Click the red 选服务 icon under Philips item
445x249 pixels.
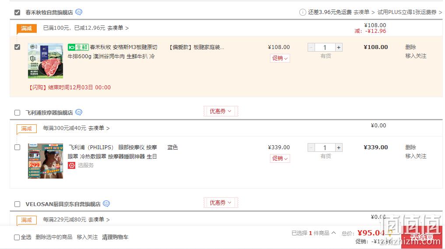point(71,165)
